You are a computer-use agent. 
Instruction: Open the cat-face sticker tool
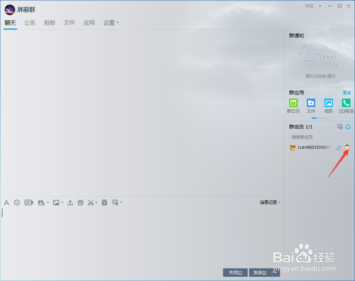(x=41, y=202)
